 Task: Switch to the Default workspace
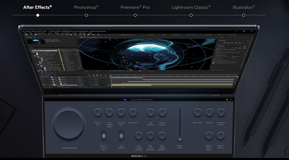point(151,35)
